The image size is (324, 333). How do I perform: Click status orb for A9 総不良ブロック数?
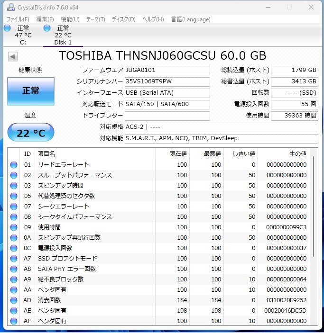[14, 279]
